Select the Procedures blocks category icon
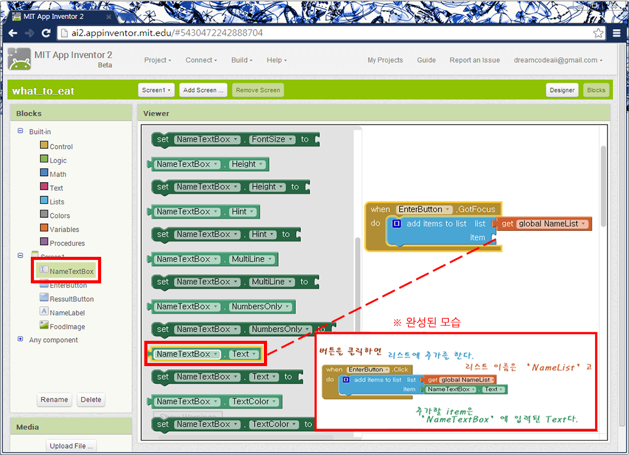This screenshot has height=455, width=629. (44, 242)
